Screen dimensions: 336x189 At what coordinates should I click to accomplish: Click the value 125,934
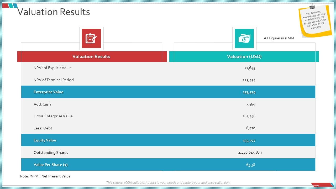click(x=249, y=80)
